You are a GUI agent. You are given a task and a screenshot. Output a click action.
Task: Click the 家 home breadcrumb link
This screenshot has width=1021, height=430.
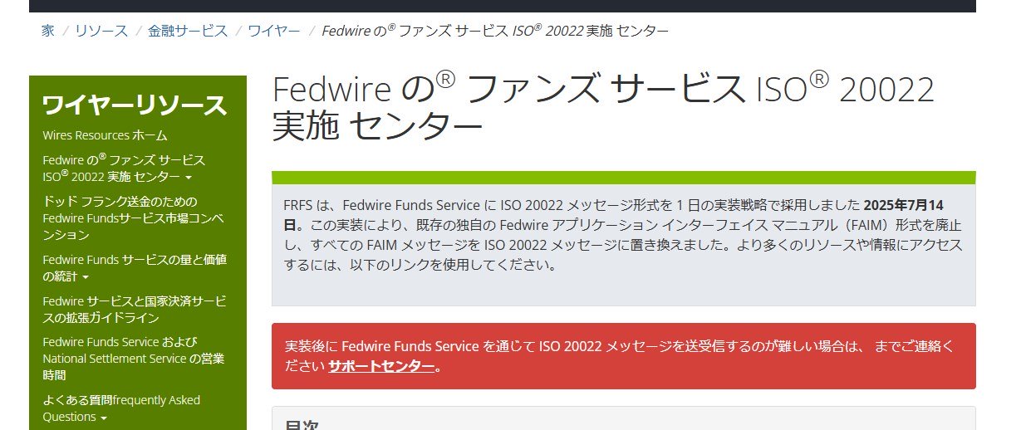pos(48,31)
